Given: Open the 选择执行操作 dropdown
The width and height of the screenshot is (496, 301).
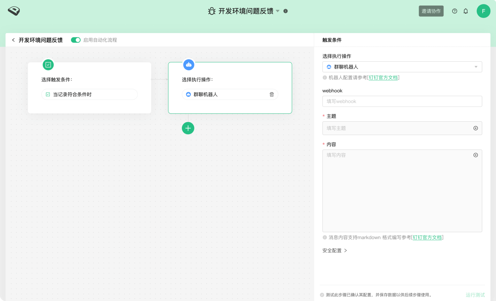Looking at the screenshot, I should click(x=402, y=67).
